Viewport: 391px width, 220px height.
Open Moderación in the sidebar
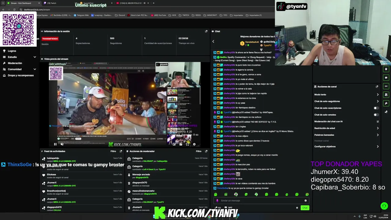click(x=15, y=63)
